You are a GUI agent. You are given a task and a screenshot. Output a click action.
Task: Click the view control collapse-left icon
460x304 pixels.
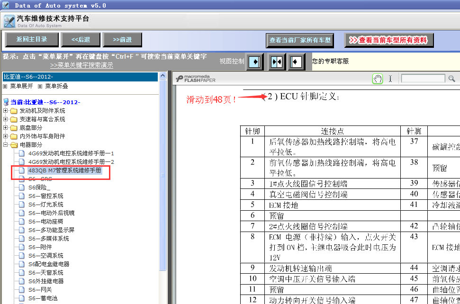(296, 62)
